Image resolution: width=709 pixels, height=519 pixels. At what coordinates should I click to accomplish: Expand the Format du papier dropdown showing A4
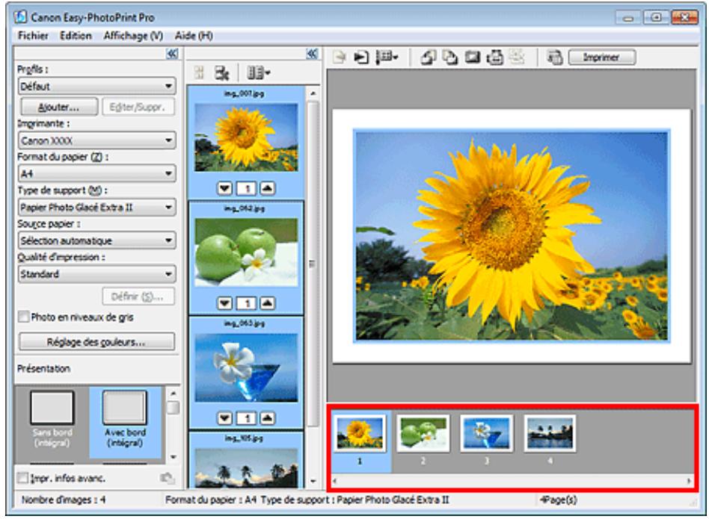pyautogui.click(x=96, y=173)
